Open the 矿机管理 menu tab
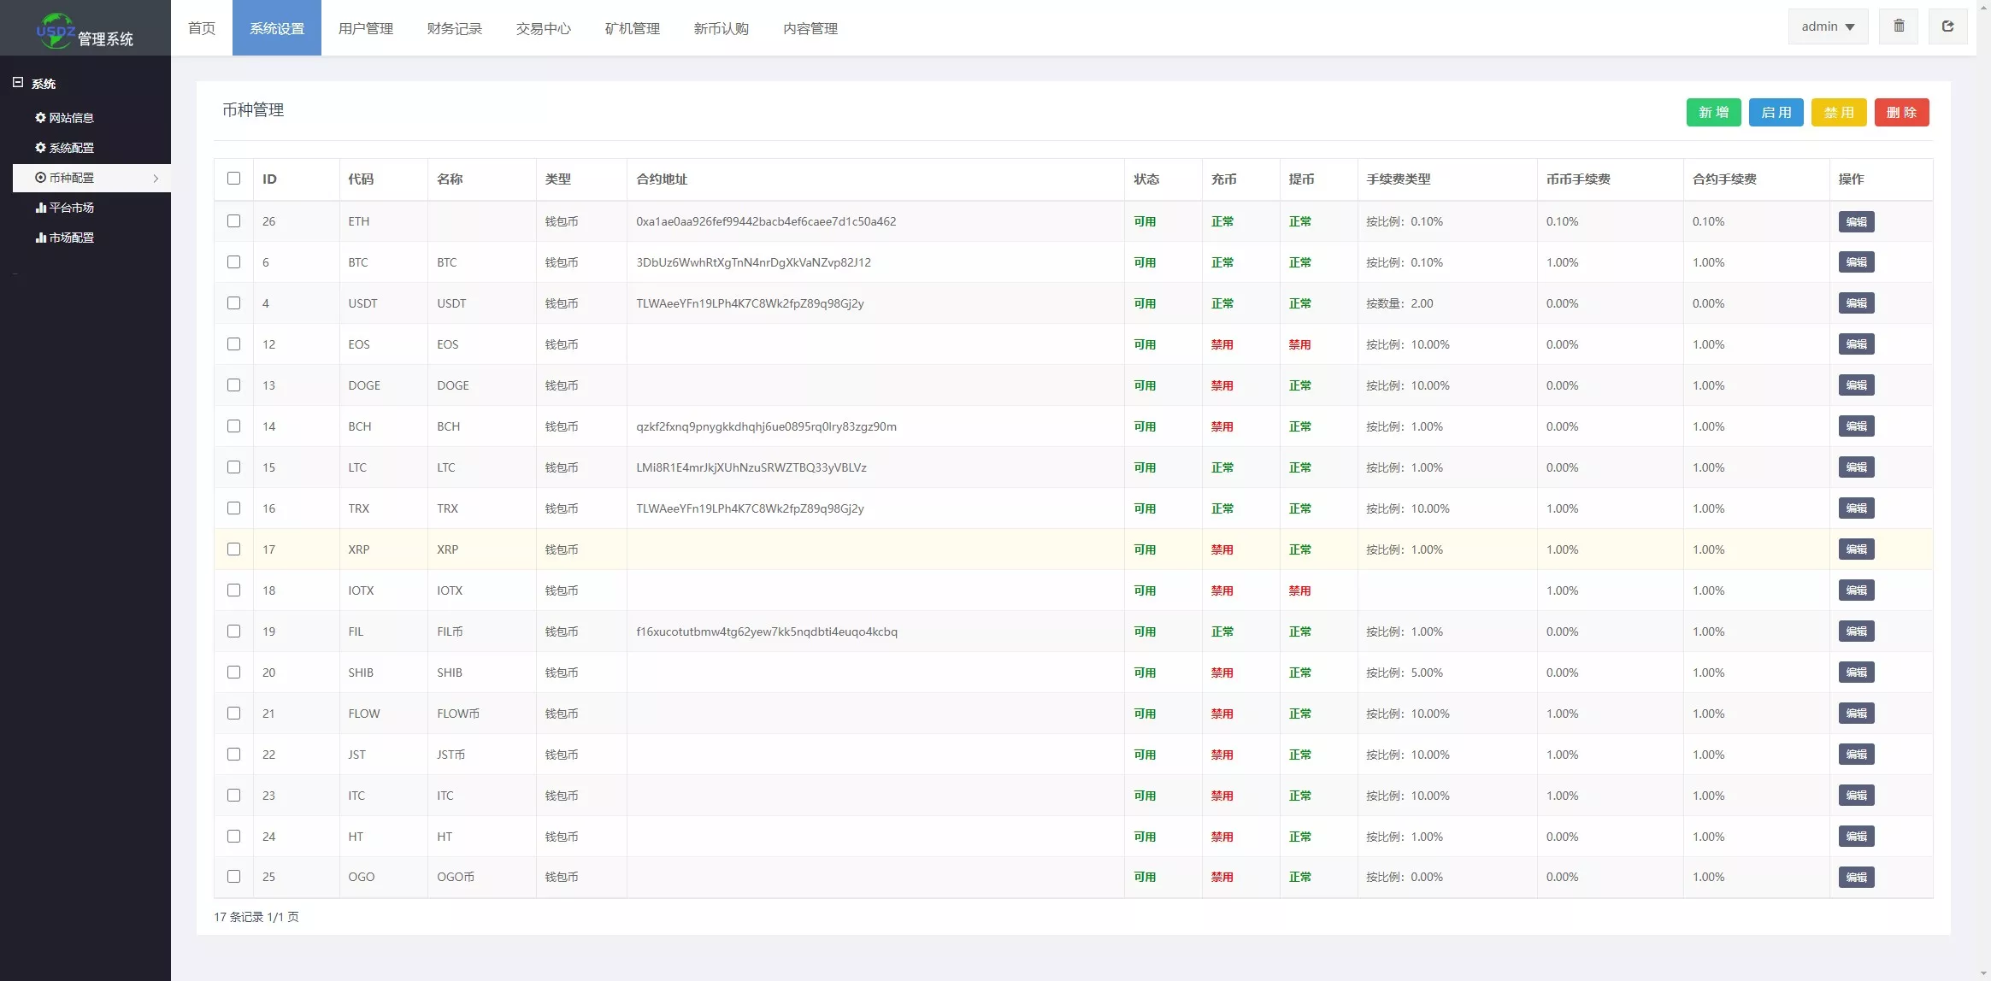1991x981 pixels. coord(632,28)
